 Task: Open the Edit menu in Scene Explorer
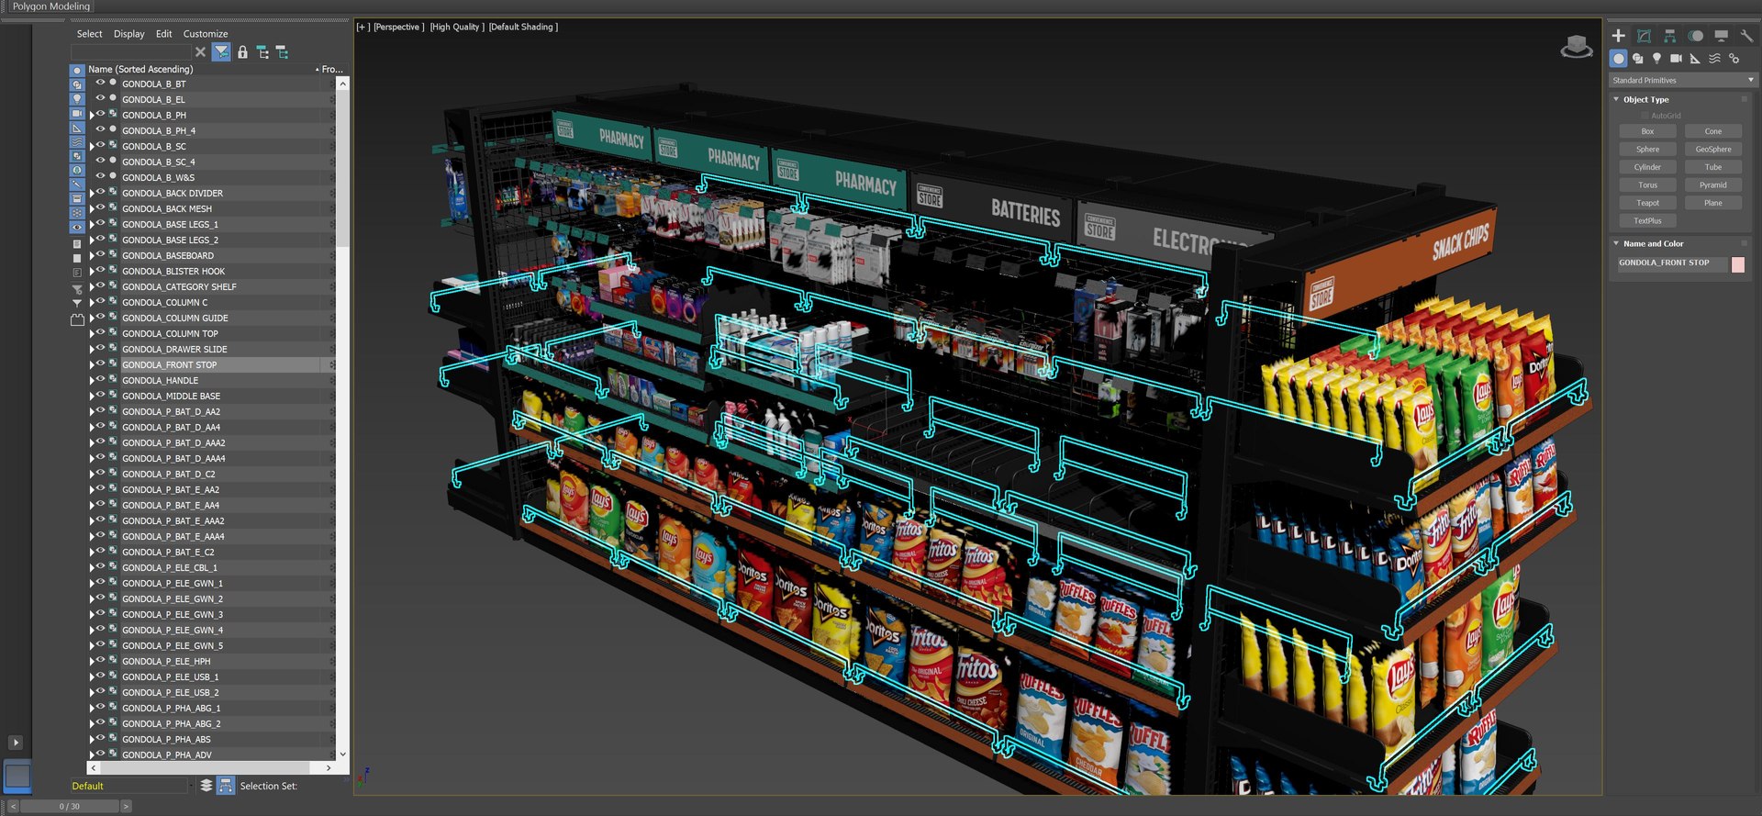tap(164, 34)
